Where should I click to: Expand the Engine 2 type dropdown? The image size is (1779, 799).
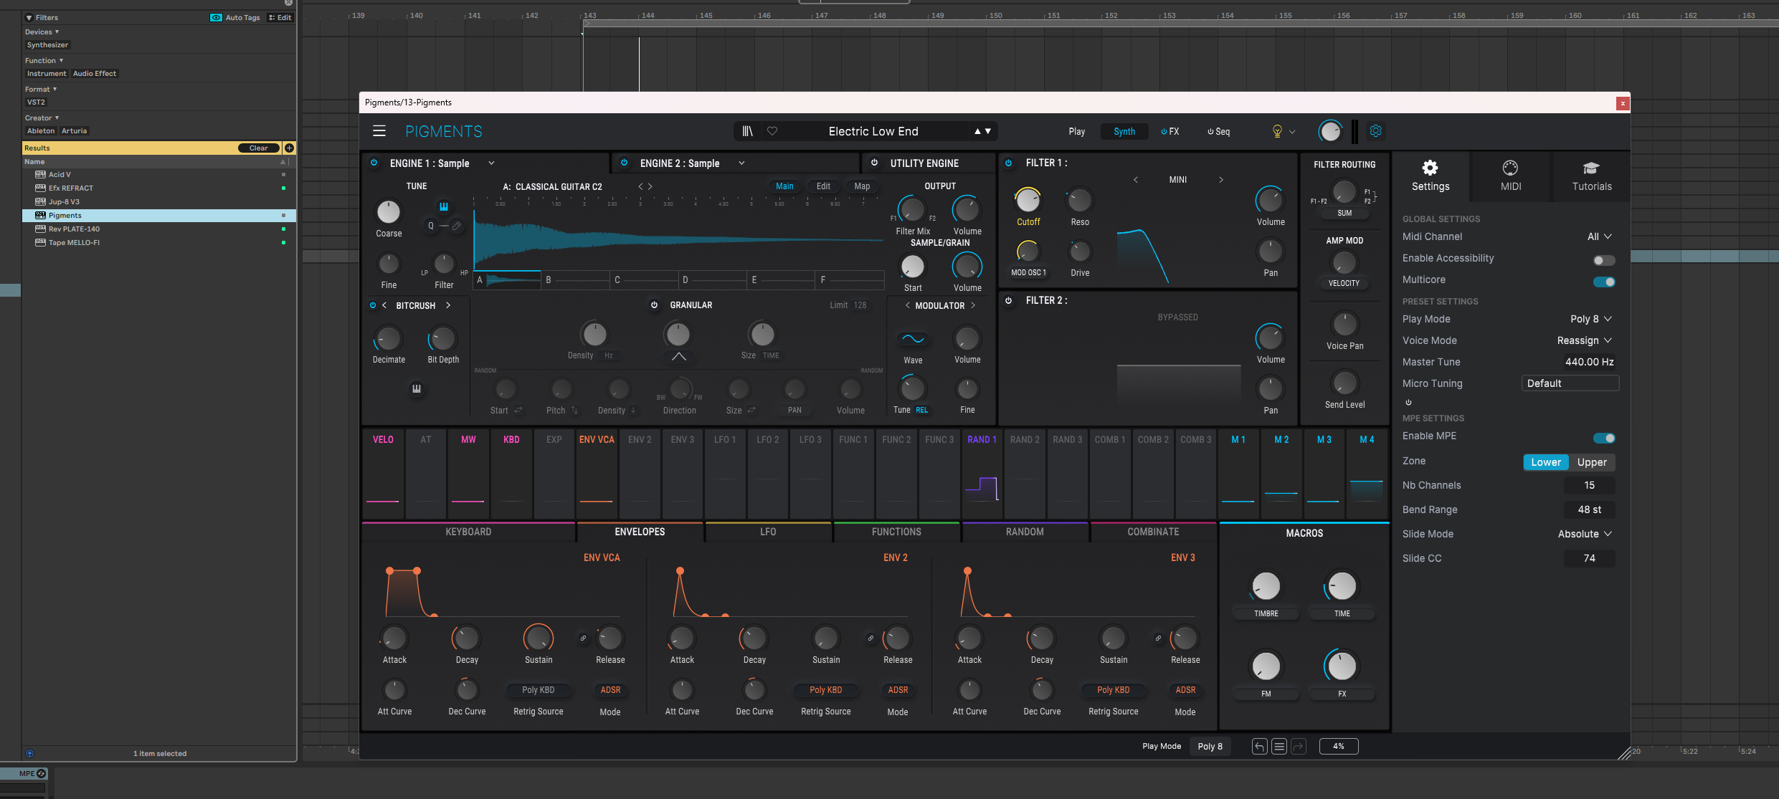point(741,163)
